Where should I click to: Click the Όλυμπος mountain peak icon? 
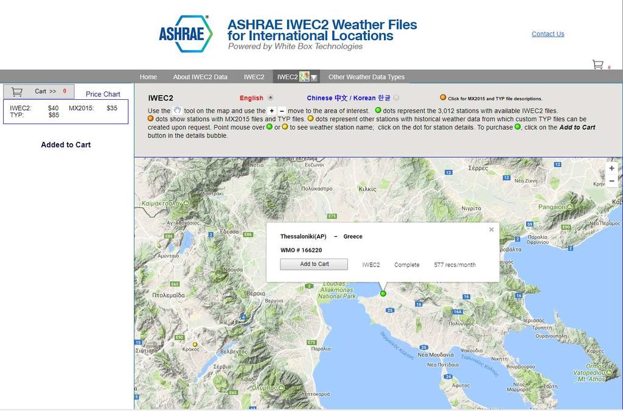pos(281,387)
